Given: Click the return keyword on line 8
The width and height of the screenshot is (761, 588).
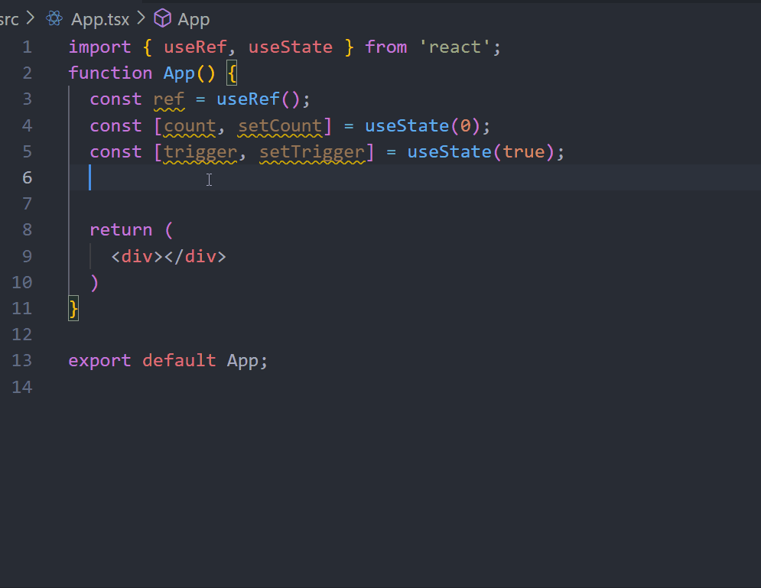Looking at the screenshot, I should tap(121, 229).
